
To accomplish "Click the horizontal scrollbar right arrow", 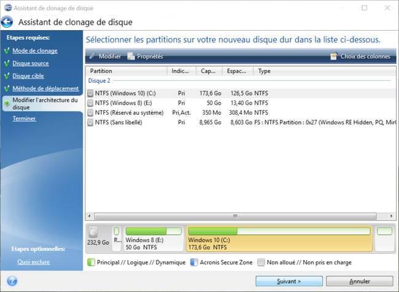I will coord(392,216).
